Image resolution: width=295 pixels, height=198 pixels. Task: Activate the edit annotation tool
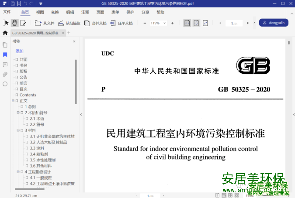tap(23, 23)
